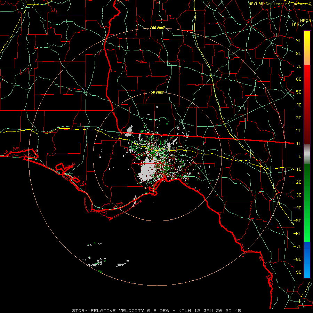Click the KTLH radar site label in caption

coord(185,311)
